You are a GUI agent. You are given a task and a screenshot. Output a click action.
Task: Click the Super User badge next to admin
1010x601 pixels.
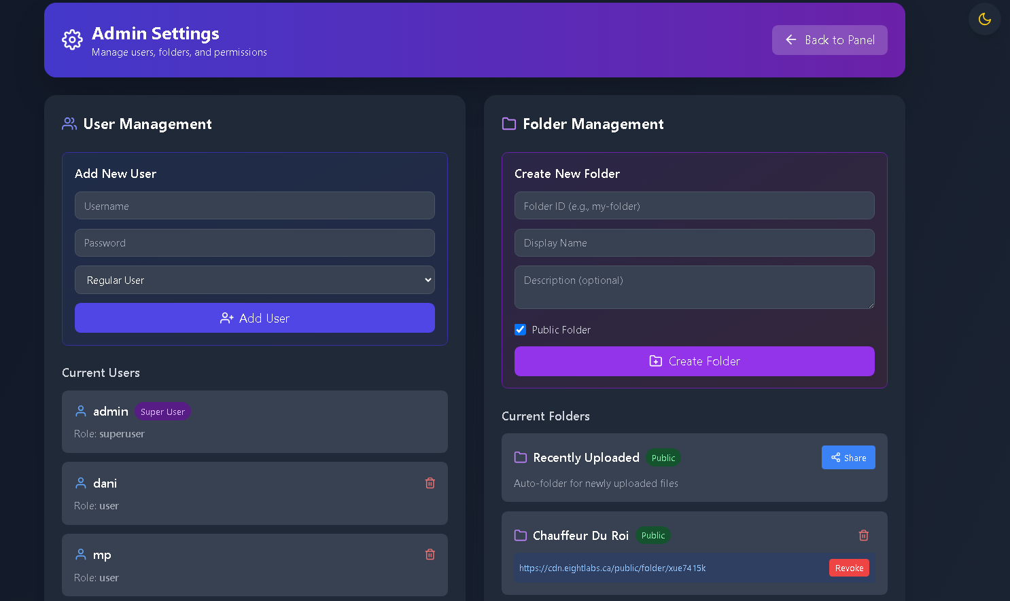[x=162, y=411]
